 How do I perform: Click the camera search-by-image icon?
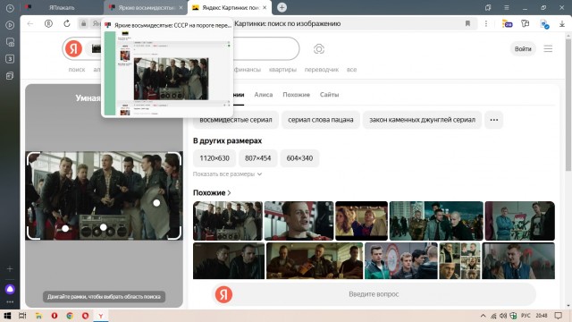319,49
